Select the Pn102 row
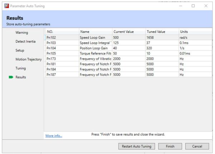The height and width of the screenshot is (154, 215). 129,38
